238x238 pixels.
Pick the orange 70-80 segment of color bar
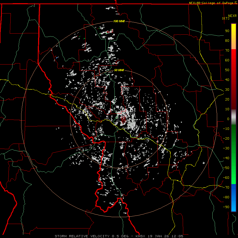(234, 45)
